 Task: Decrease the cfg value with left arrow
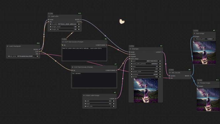[131, 69]
